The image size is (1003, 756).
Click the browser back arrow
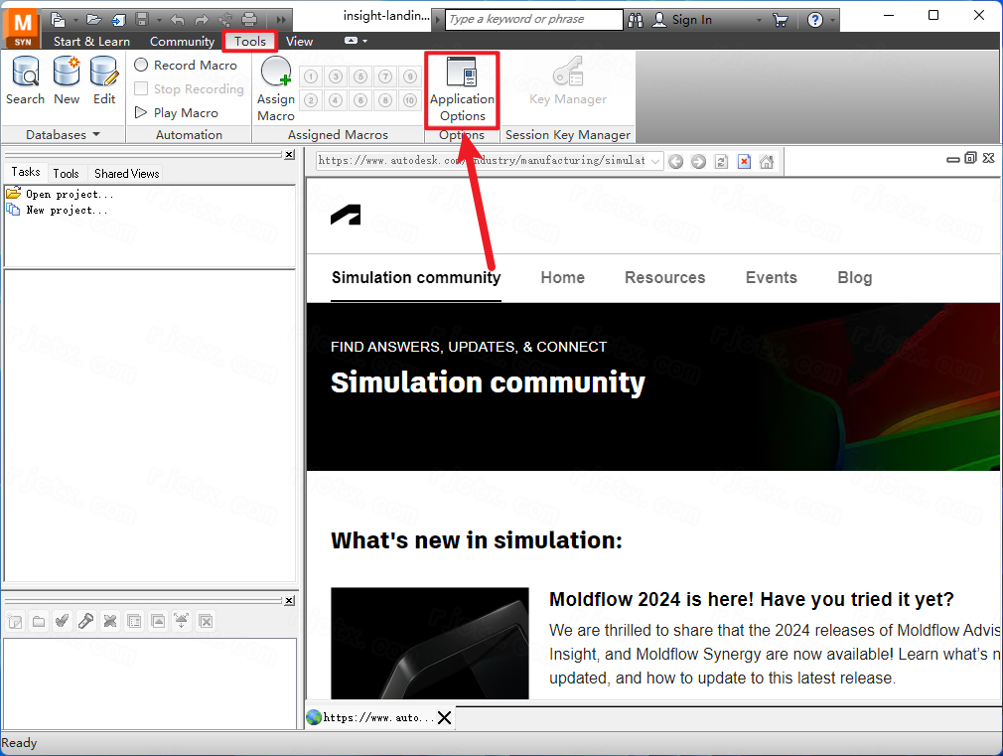coord(676,162)
